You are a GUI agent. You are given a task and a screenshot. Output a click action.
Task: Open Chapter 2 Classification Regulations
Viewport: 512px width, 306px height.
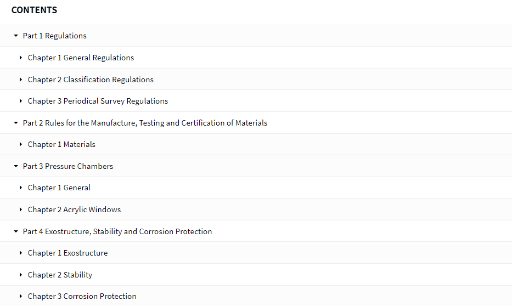91,80
